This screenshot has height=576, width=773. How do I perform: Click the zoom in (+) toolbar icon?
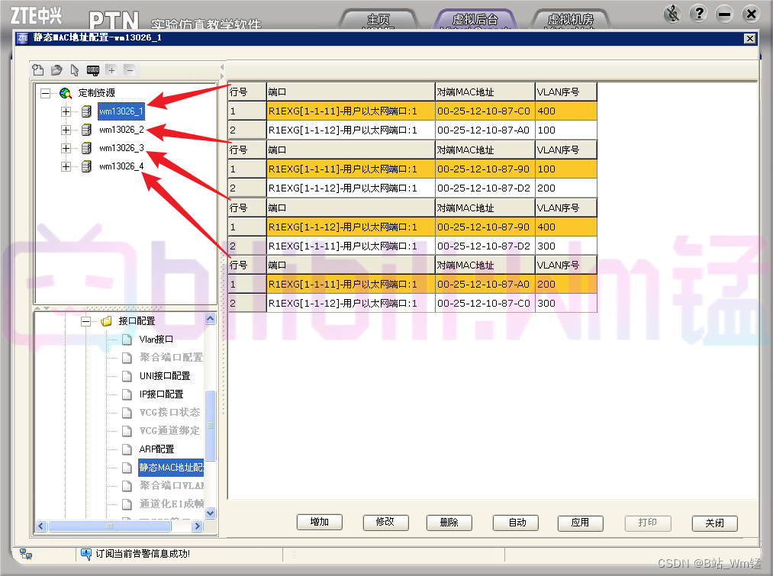pos(111,69)
